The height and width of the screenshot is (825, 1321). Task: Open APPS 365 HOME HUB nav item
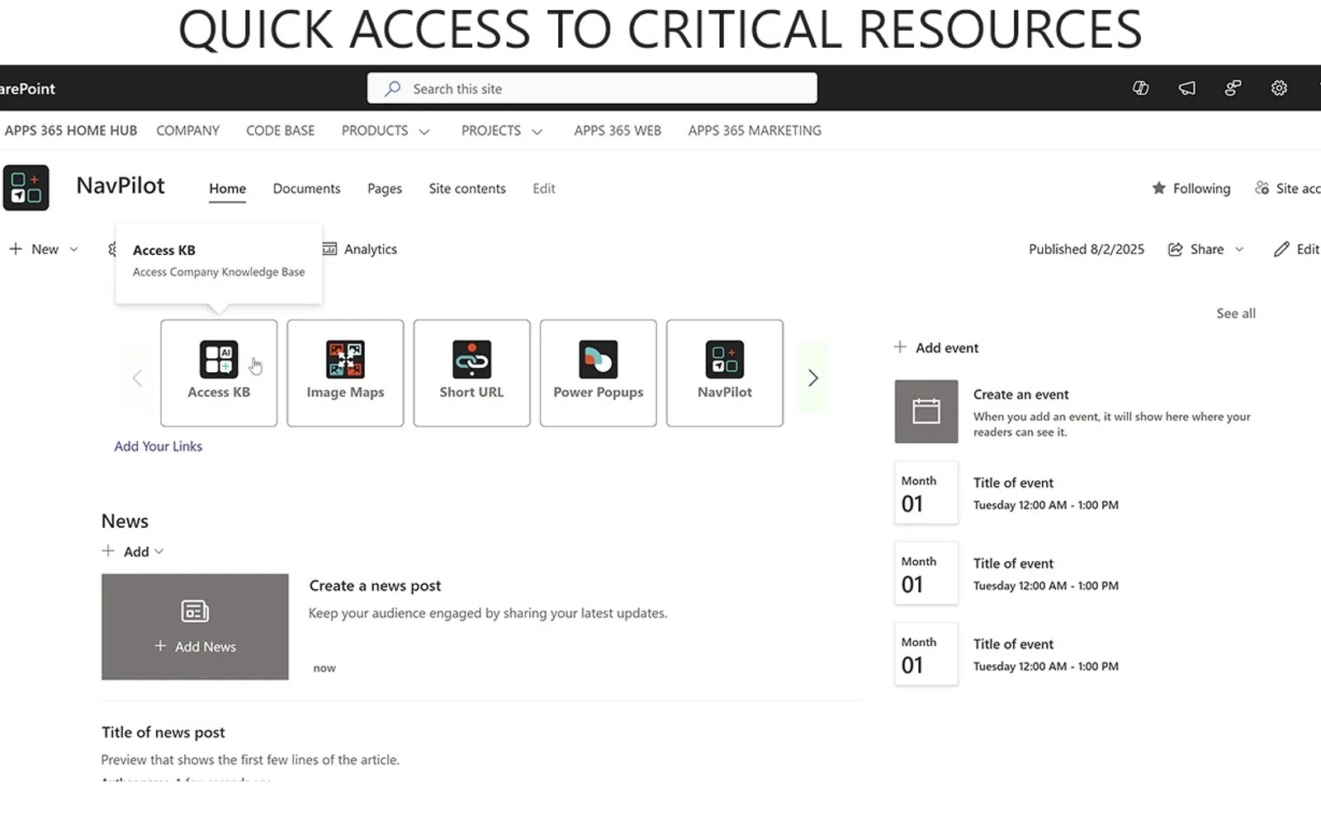(x=71, y=130)
